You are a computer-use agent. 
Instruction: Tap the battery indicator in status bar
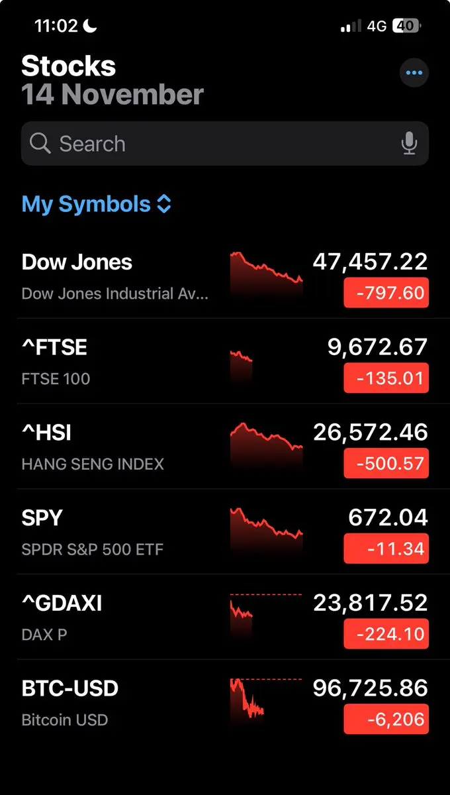(406, 26)
